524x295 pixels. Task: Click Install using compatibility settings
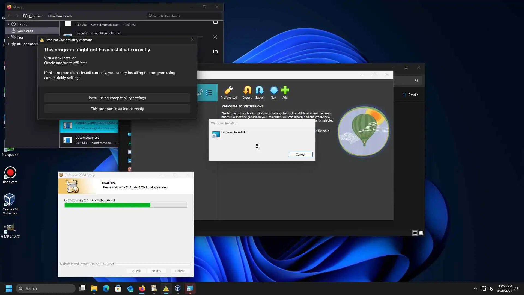pyautogui.click(x=117, y=98)
